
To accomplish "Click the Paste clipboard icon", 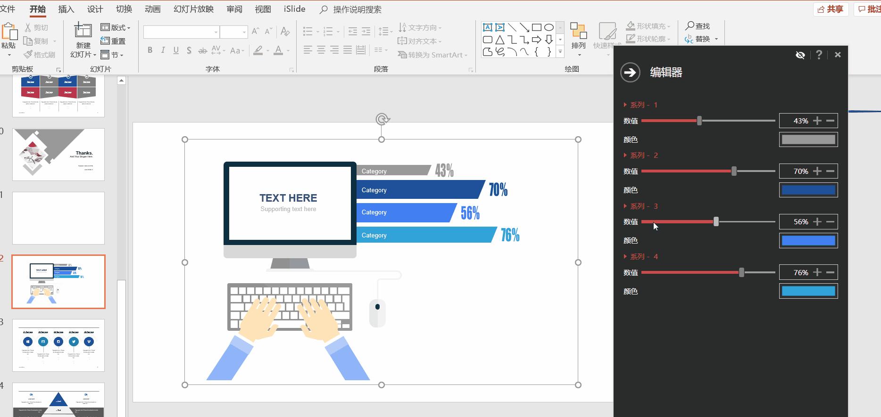I will point(9,31).
